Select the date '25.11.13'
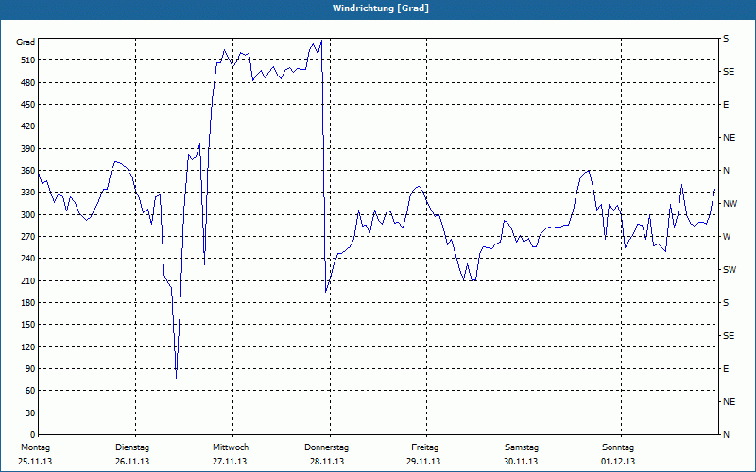 [x=35, y=462]
